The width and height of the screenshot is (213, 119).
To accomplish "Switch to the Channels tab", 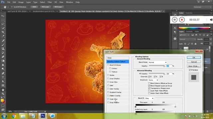I will pos(189,32).
